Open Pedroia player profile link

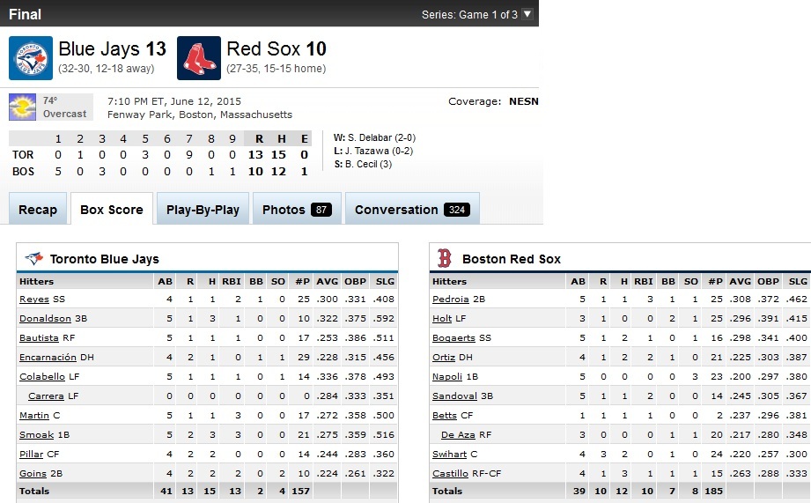(x=451, y=300)
